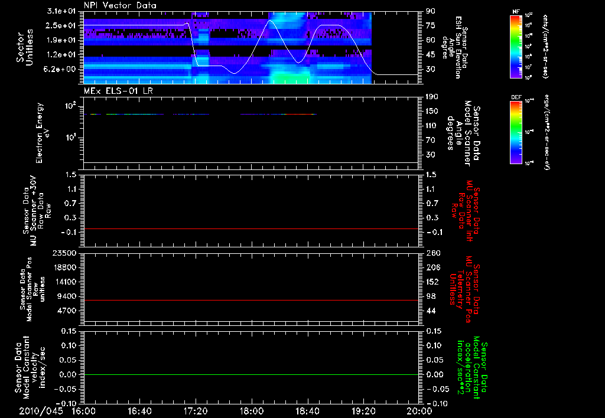
Task: Click the green line in the velocity panel
Action: tap(251, 374)
